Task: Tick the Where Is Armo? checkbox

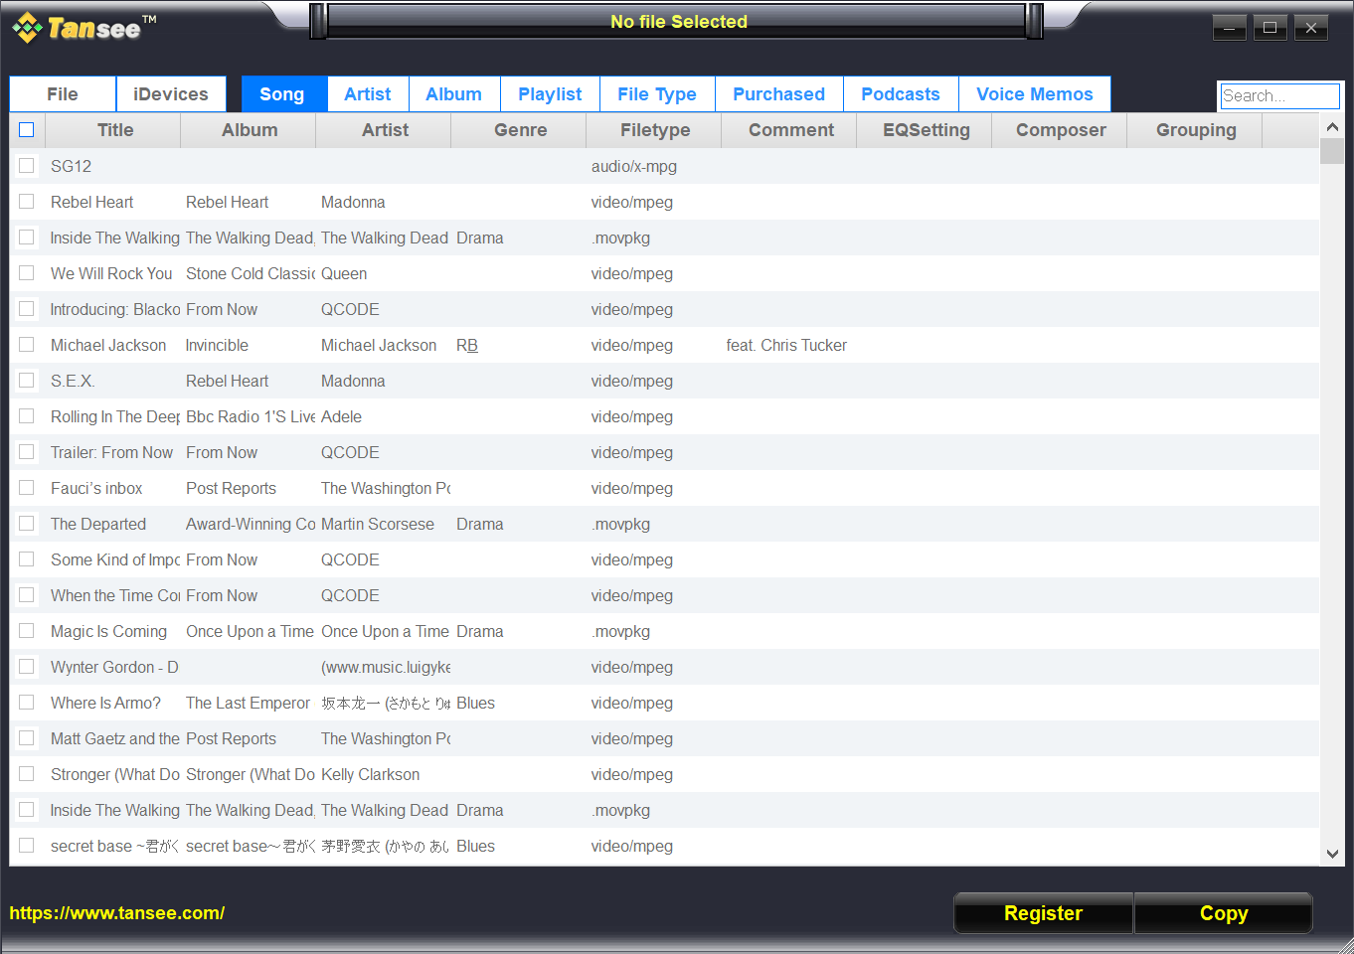Action: [x=27, y=703]
